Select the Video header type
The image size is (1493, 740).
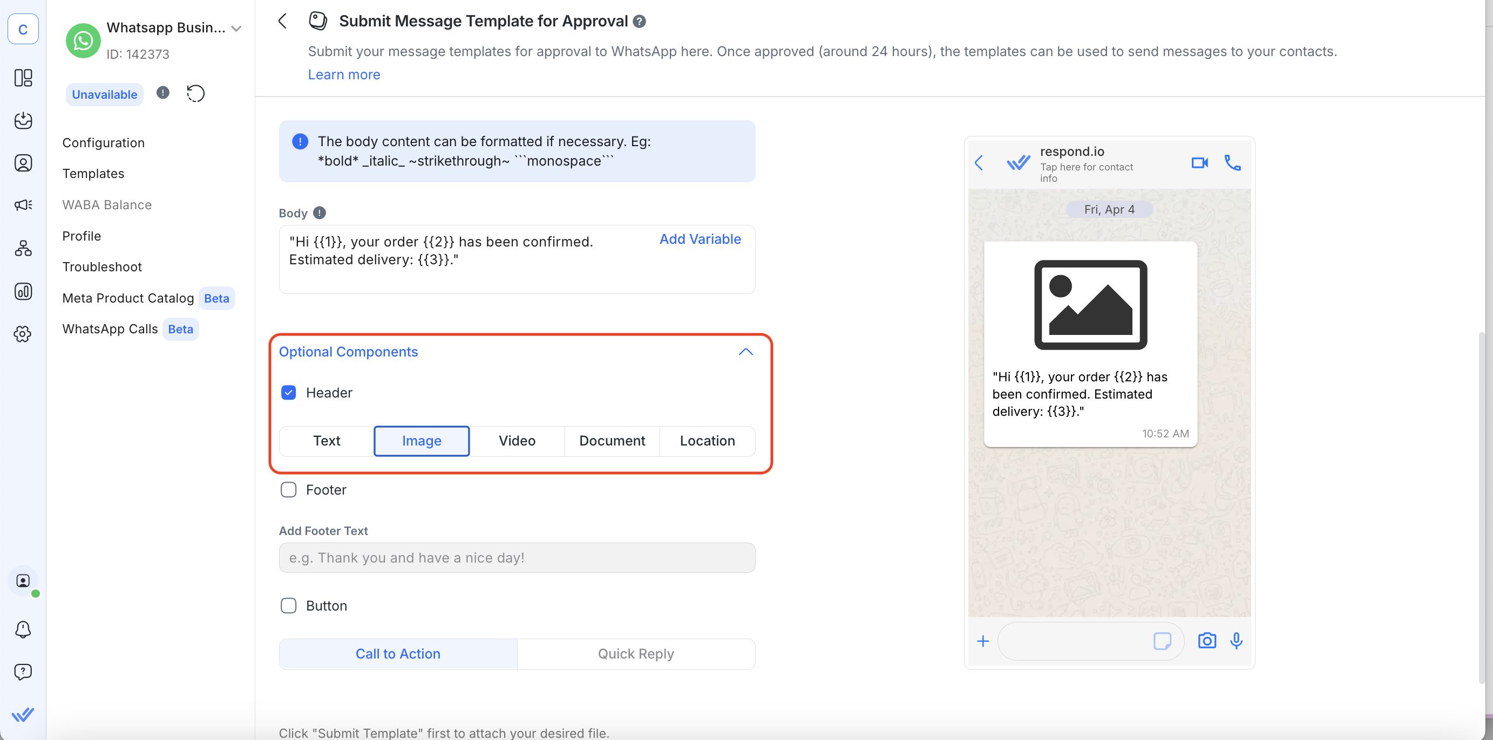click(x=517, y=441)
